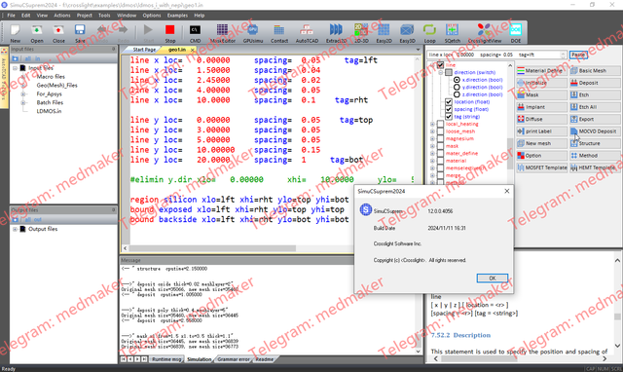The width and height of the screenshot is (623, 372).
Task: Click the 2D-3D conversion icon
Action: coord(361,30)
